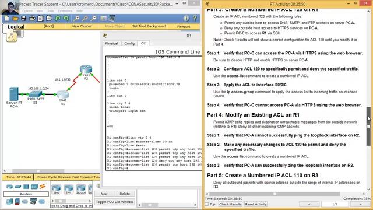373x210 pixels.
Task: Toggle the Top checkbox in PT Activity
Action: [x=207, y=204]
